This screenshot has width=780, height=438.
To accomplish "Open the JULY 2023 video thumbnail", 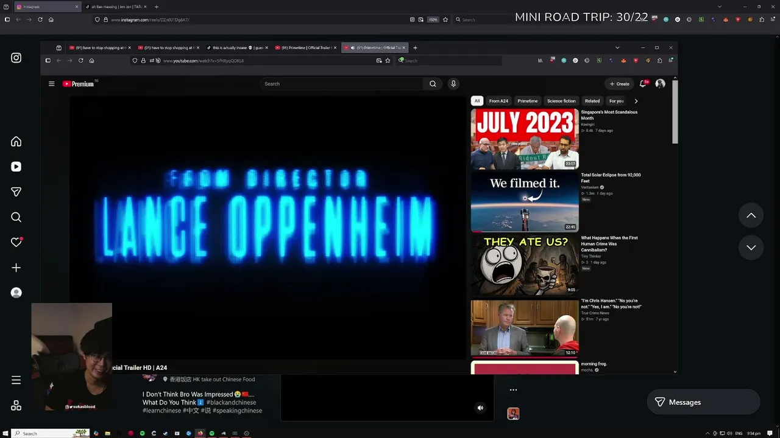I will point(525,139).
